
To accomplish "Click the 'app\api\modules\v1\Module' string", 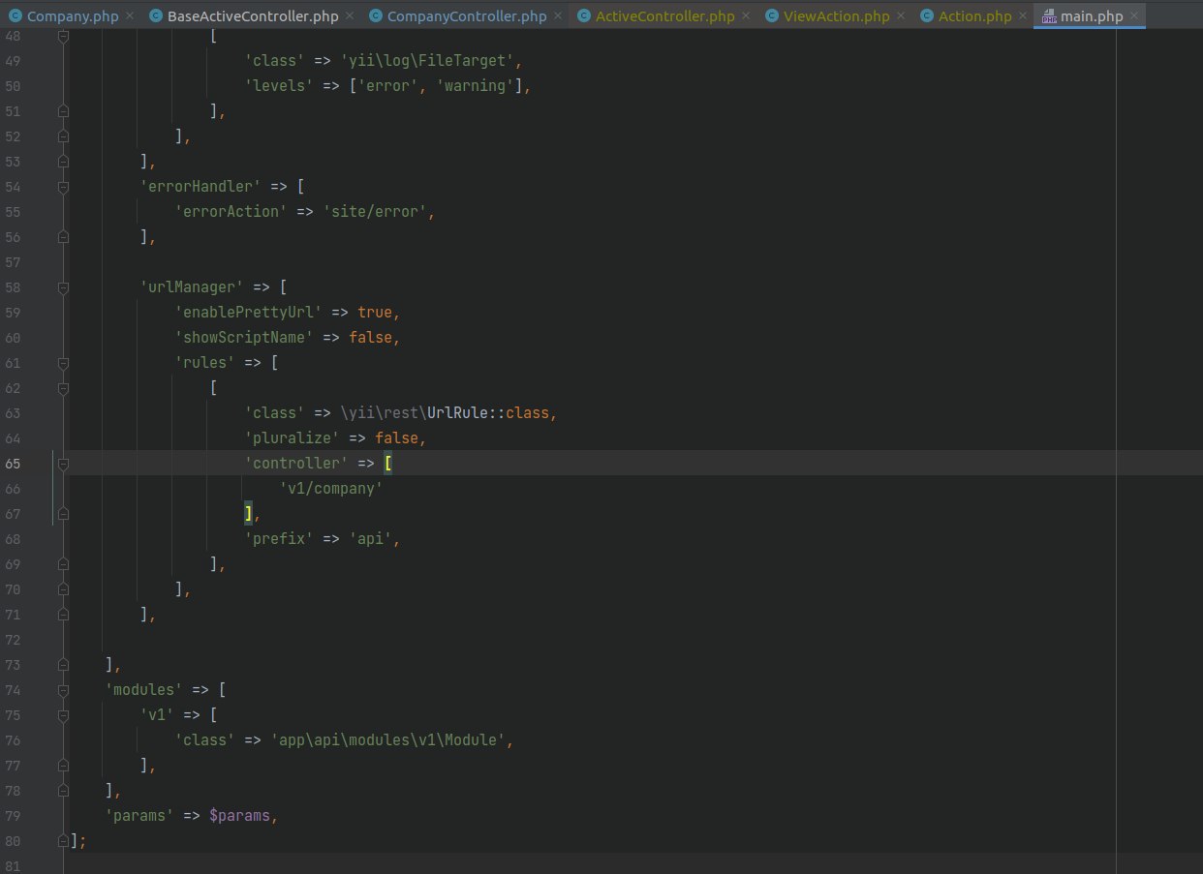I will coord(387,740).
